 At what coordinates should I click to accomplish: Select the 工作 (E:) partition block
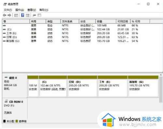point(112,86)
